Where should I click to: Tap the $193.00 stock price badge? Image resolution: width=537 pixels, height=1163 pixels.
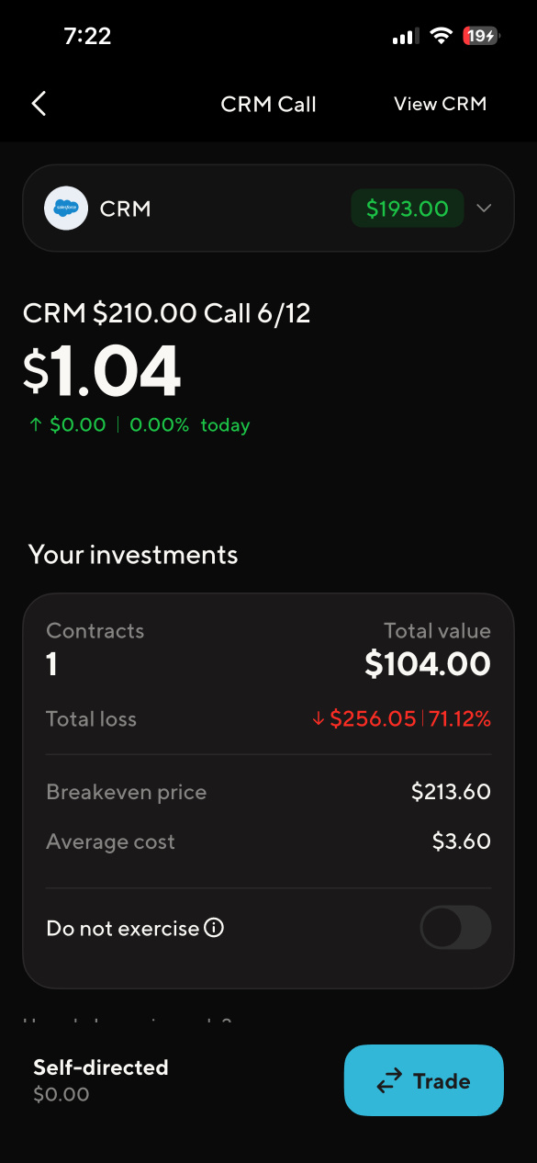(408, 209)
